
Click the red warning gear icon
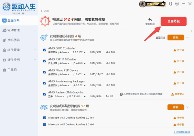click(45, 21)
